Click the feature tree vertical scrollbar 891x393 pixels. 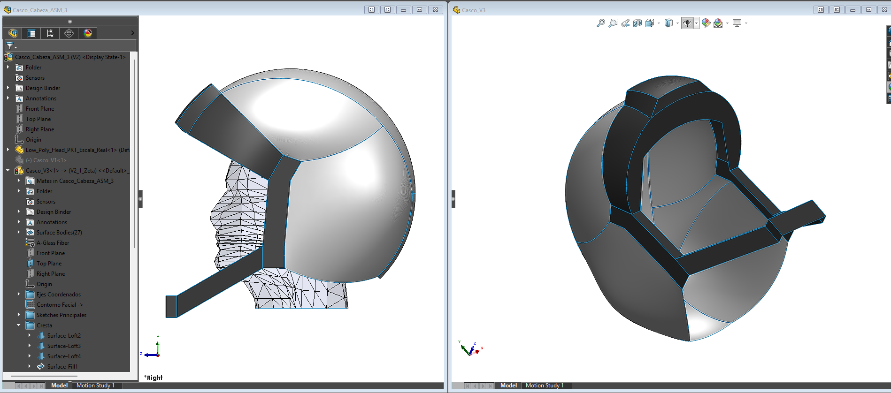135,155
